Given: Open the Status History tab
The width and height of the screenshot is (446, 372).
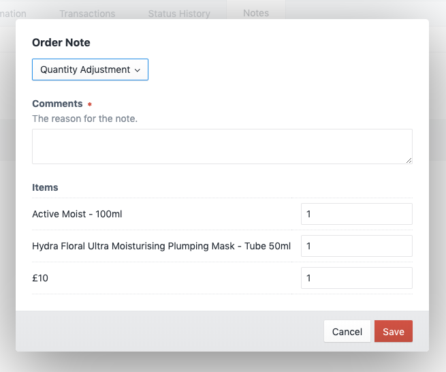Looking at the screenshot, I should [x=179, y=14].
